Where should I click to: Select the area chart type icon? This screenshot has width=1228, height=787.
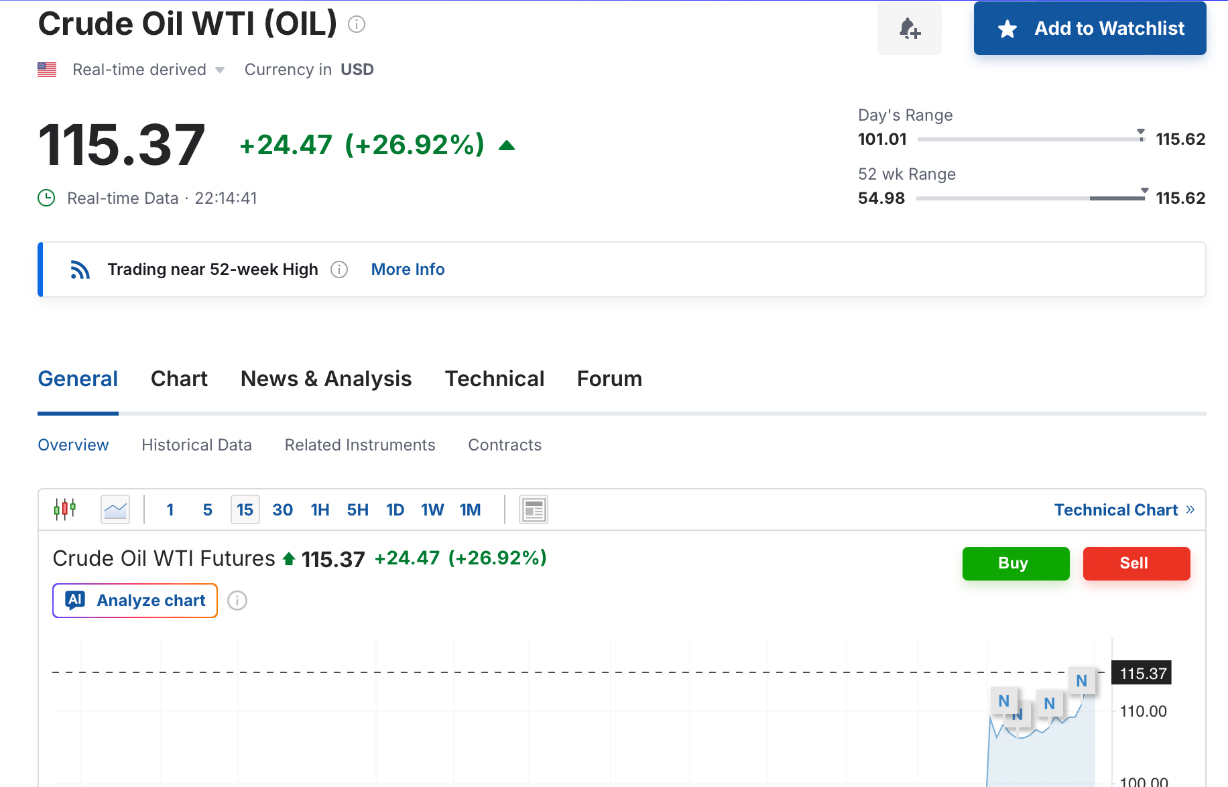point(115,509)
